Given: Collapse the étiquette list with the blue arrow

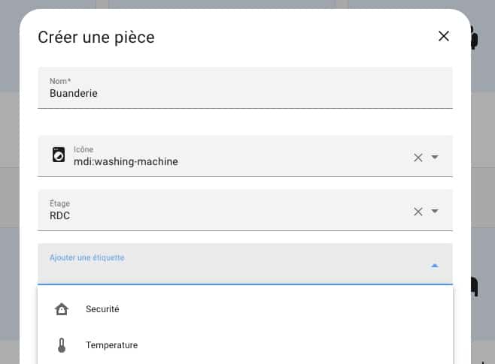Looking at the screenshot, I should [435, 266].
